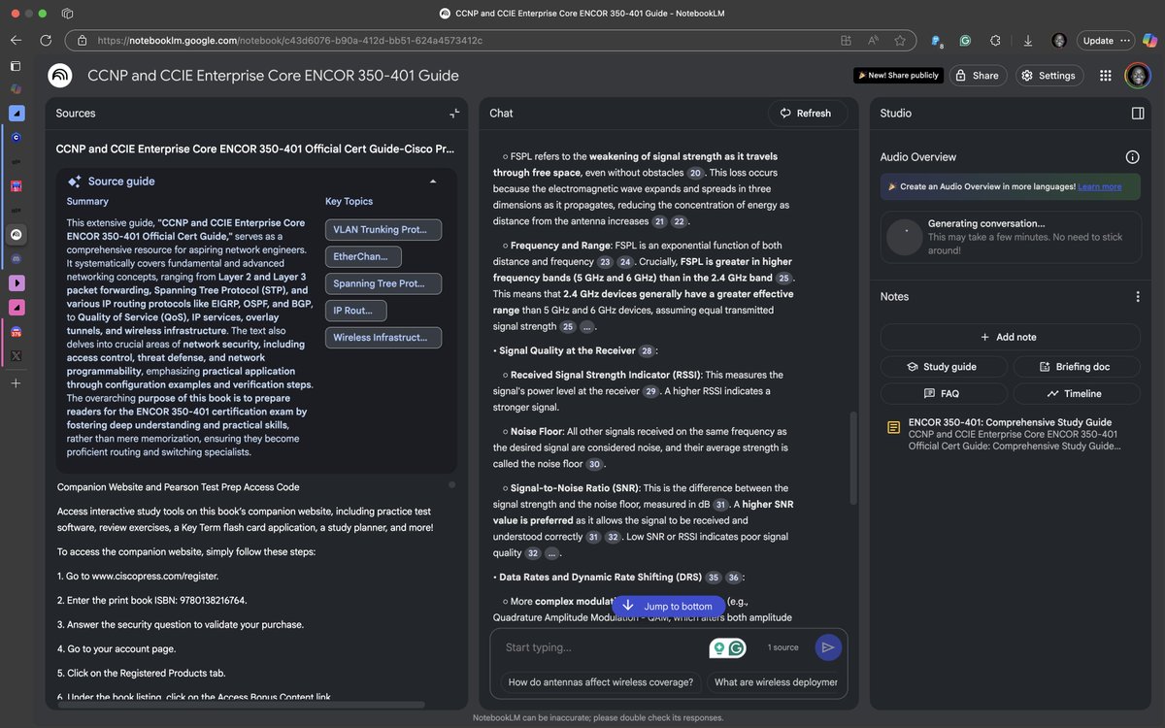This screenshot has width=1165, height=728.
Task: Collapse the Source guide section
Action: coord(433,182)
